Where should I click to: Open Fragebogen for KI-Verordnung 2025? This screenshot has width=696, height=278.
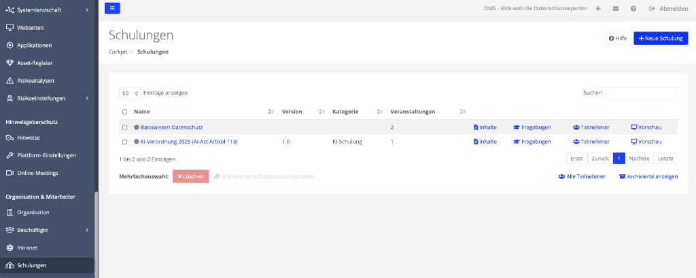coord(532,142)
